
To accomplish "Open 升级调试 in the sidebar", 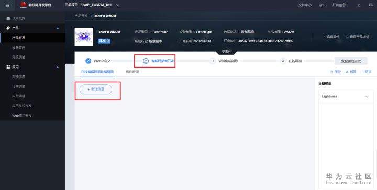I will pos(18,57).
